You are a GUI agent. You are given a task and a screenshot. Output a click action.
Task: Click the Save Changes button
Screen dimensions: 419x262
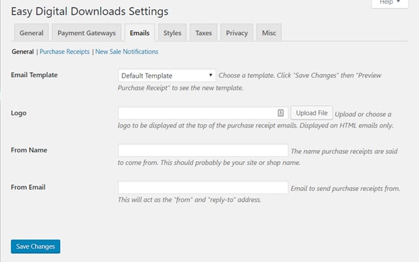coord(36,246)
